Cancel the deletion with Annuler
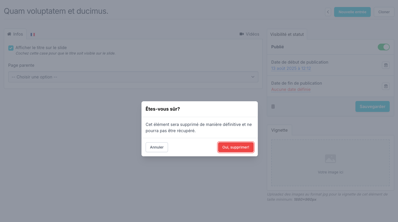The image size is (398, 222). [157, 147]
